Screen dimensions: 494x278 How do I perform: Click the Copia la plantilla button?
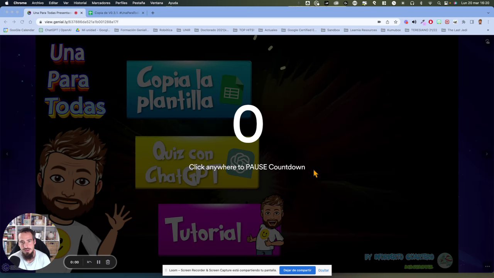click(189, 89)
